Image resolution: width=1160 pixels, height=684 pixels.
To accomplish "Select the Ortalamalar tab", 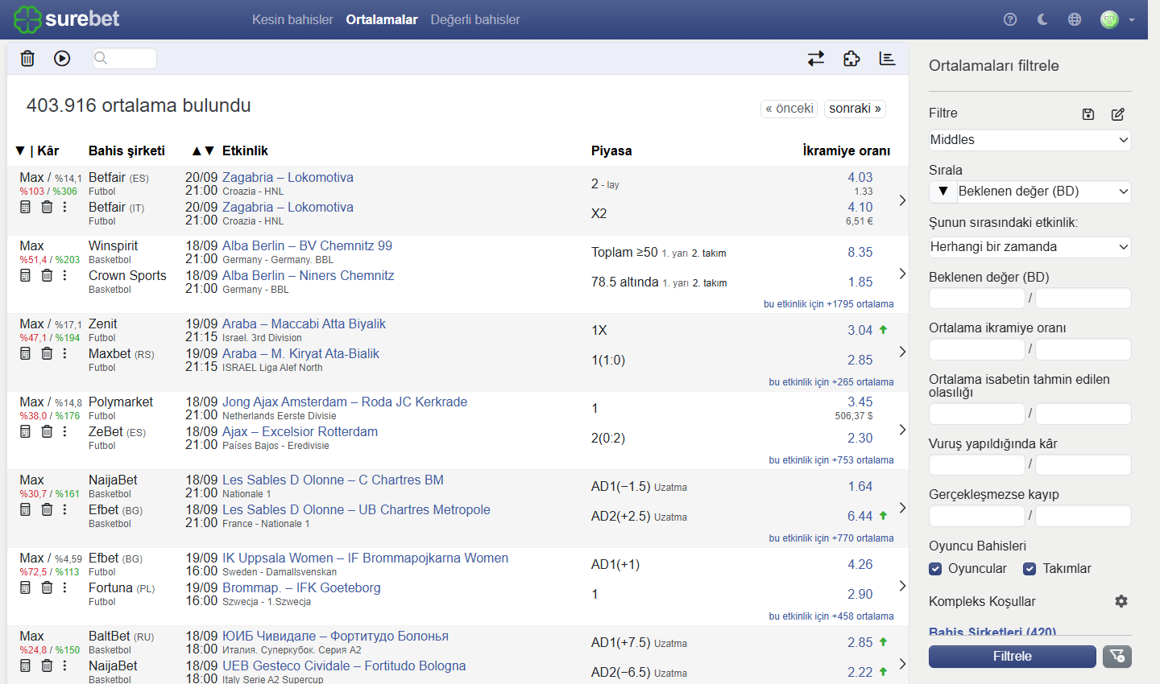I will tap(382, 19).
